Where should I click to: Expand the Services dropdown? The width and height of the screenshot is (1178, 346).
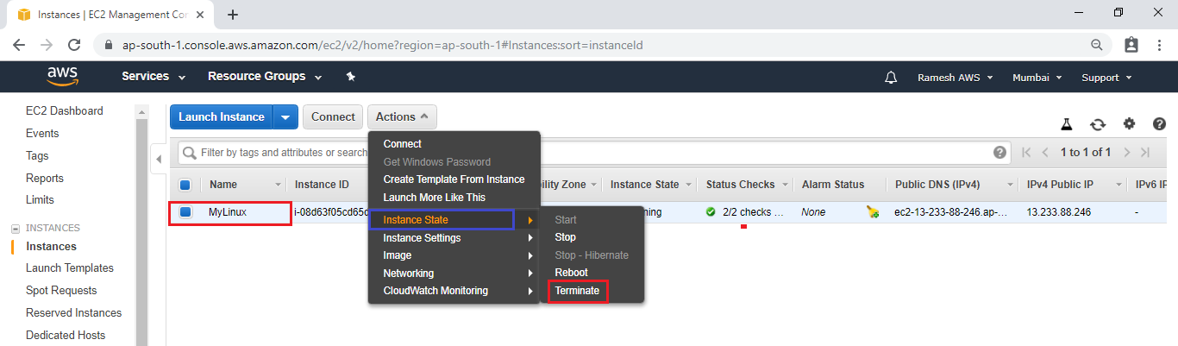tap(154, 77)
